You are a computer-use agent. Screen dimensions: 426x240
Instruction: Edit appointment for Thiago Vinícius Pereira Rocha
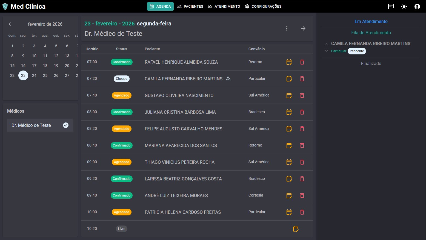tap(289, 162)
